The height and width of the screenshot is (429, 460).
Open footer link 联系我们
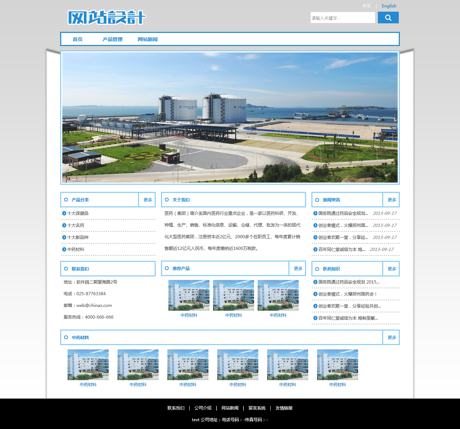tap(176, 408)
